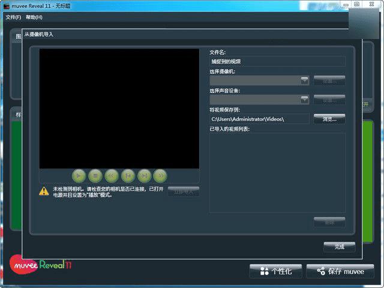This screenshot has height=288, width=384.
Task: Click the 保存 muvee button
Action: pyautogui.click(x=340, y=271)
